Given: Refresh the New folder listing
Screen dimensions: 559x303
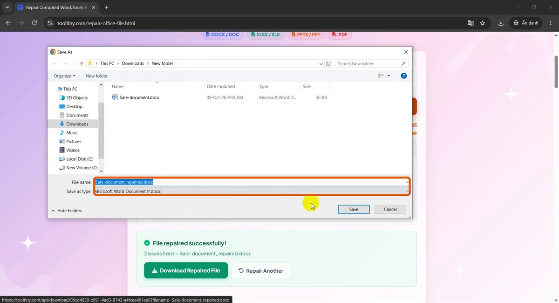Looking at the screenshot, I should 328,63.
